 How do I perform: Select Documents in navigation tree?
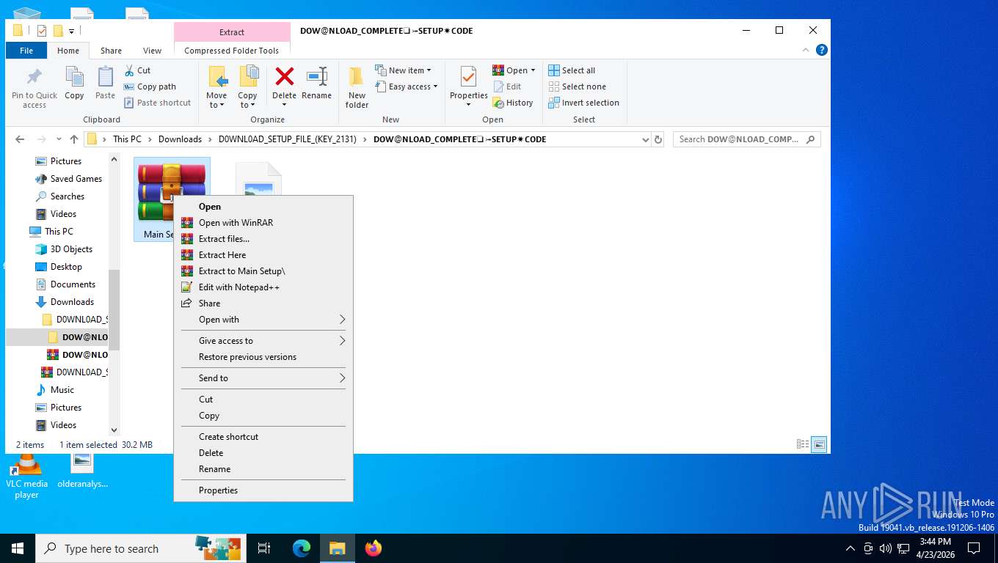pos(73,284)
